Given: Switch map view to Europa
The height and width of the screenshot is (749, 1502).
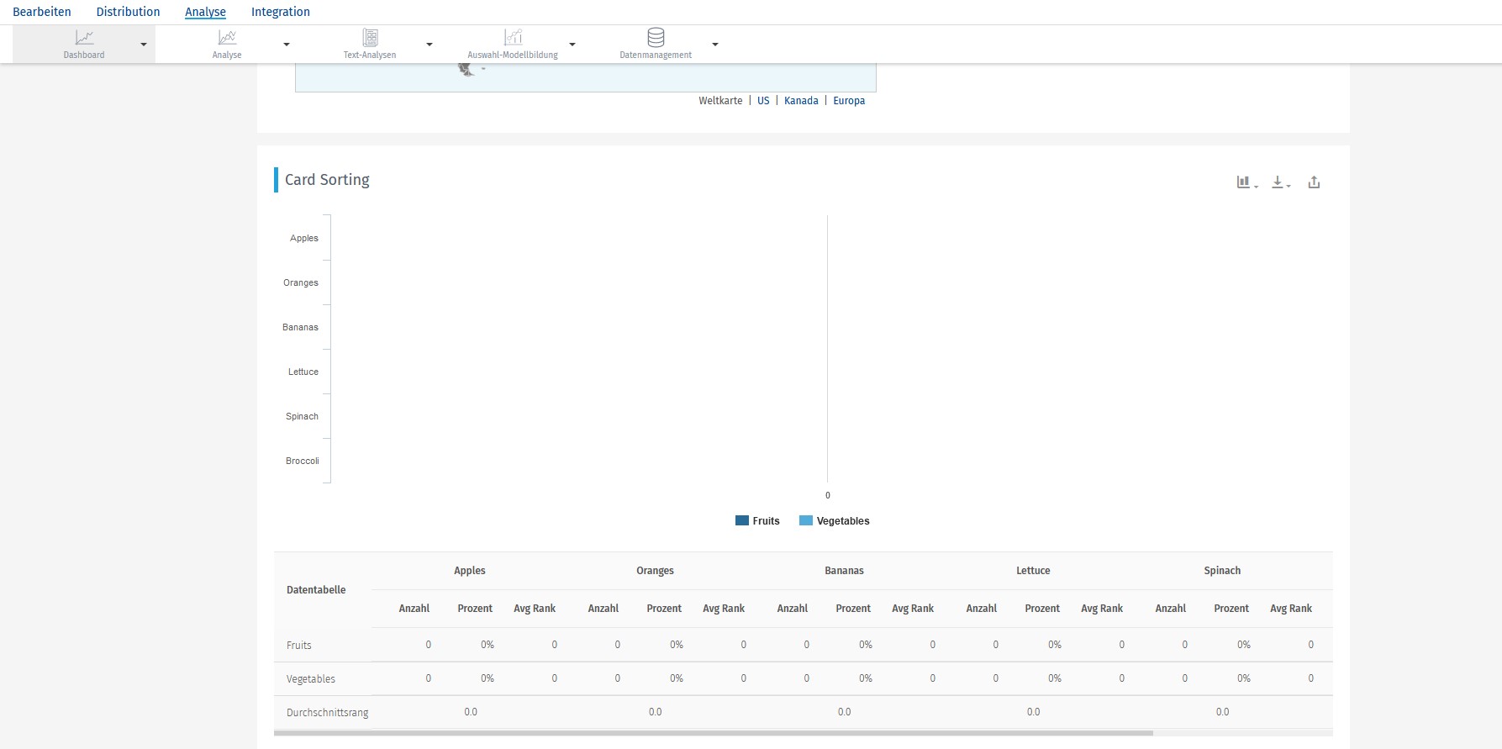Looking at the screenshot, I should [849, 101].
